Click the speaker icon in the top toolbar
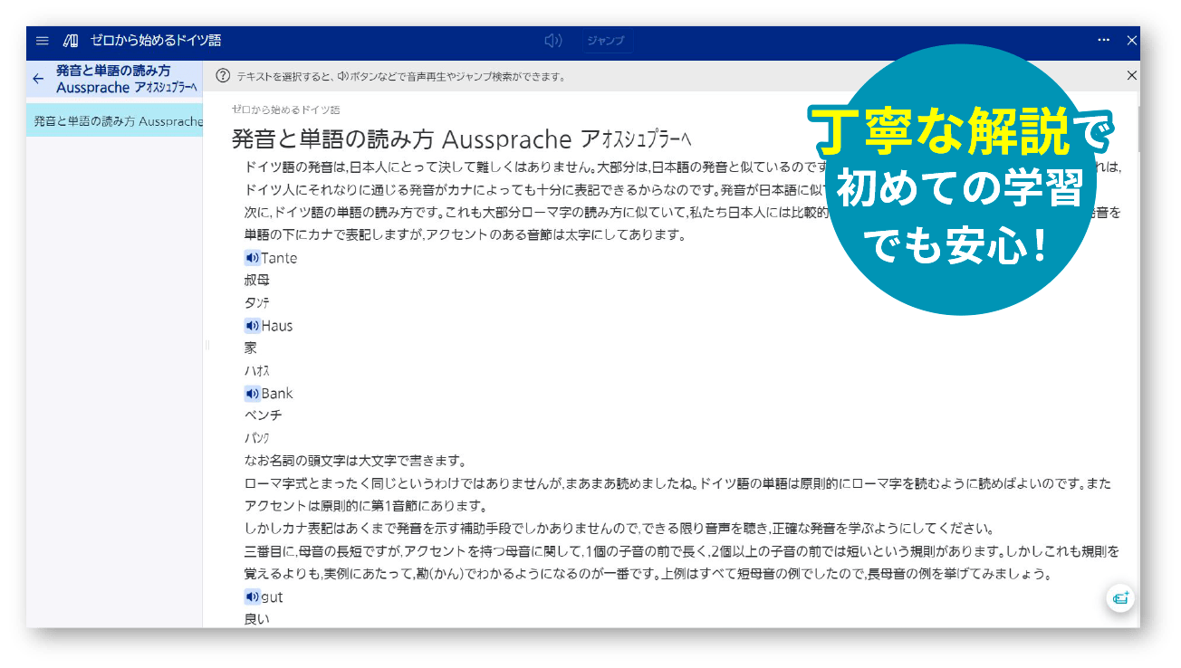1181x668 pixels. click(x=553, y=40)
